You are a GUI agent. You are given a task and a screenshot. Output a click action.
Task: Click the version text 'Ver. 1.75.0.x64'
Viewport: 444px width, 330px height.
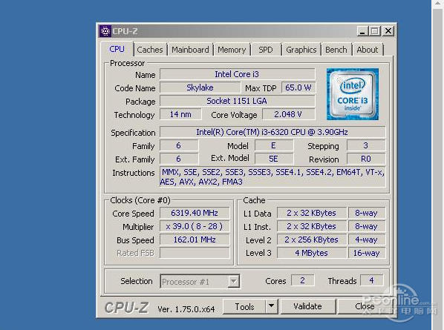(186, 309)
